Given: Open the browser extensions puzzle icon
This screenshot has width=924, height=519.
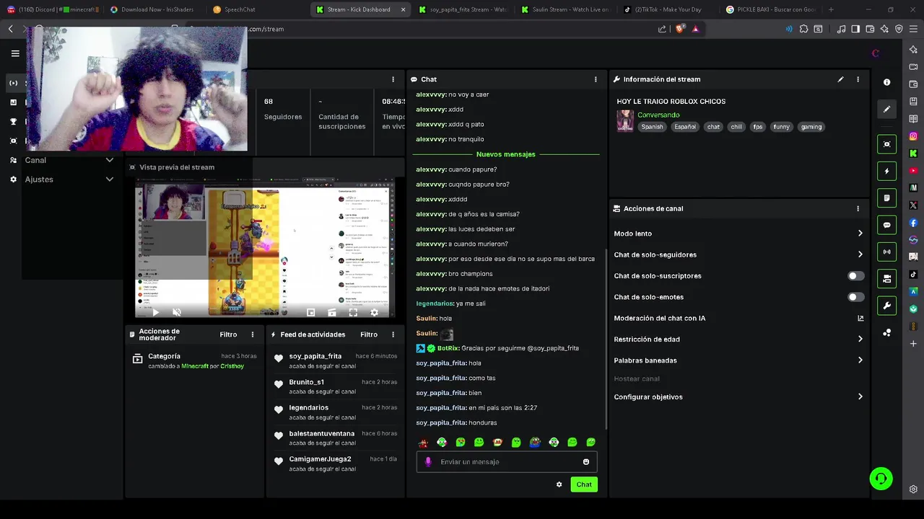Looking at the screenshot, I should point(803,29).
